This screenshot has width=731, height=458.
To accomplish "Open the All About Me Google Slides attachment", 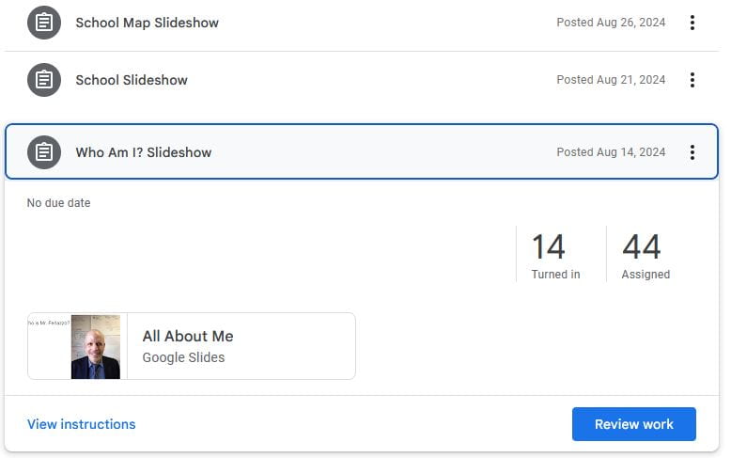I will coord(188,337).
